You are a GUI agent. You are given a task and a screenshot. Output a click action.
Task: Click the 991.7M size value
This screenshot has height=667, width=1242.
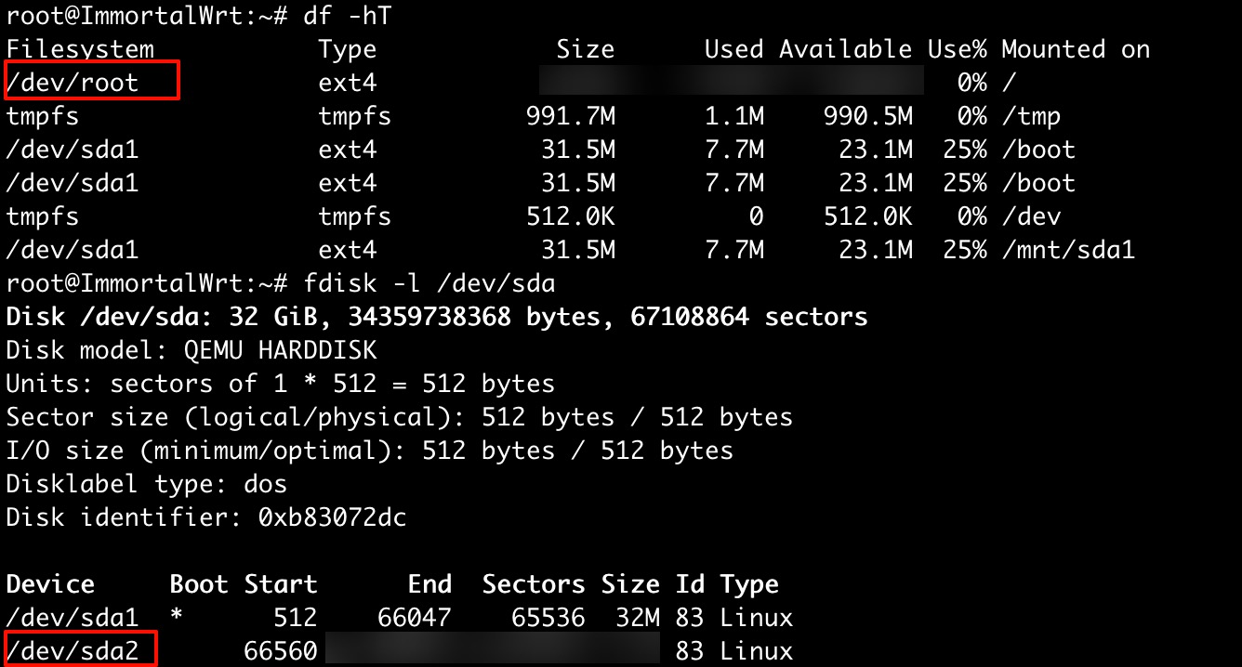click(x=570, y=116)
